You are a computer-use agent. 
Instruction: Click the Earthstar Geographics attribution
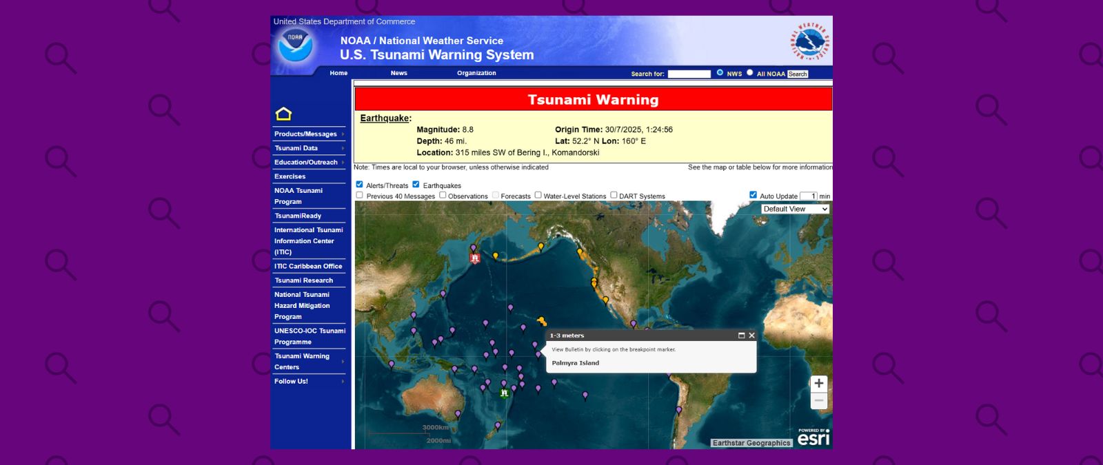[751, 443]
